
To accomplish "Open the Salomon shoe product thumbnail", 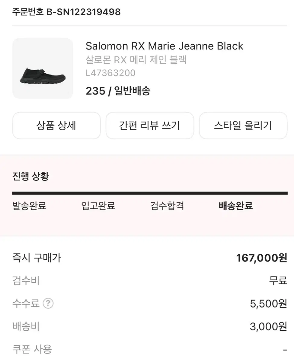I will coord(43,68).
